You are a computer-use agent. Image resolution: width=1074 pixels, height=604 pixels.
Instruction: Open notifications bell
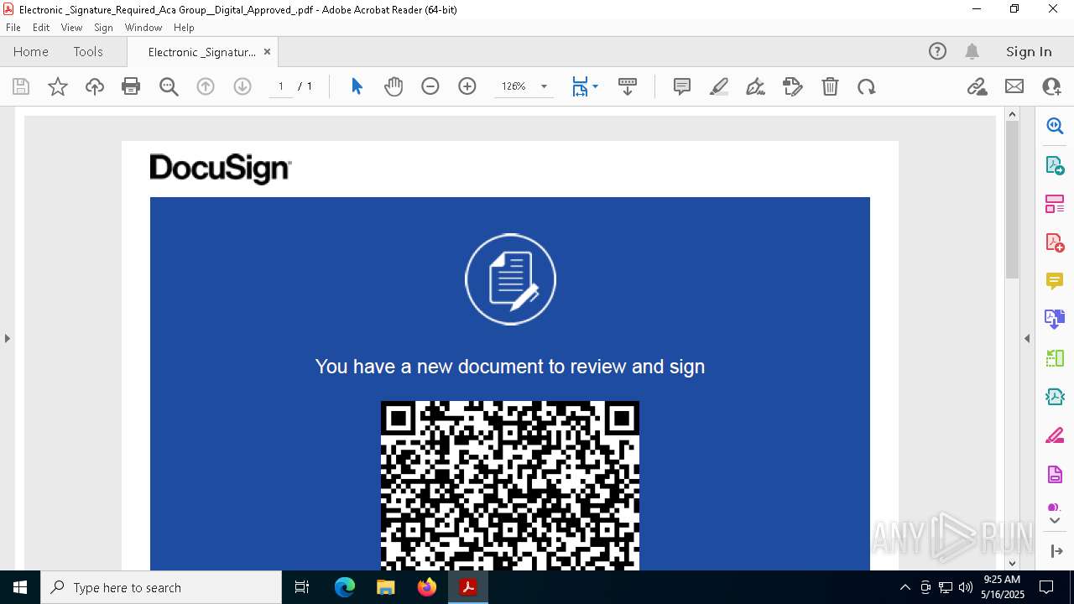click(972, 52)
